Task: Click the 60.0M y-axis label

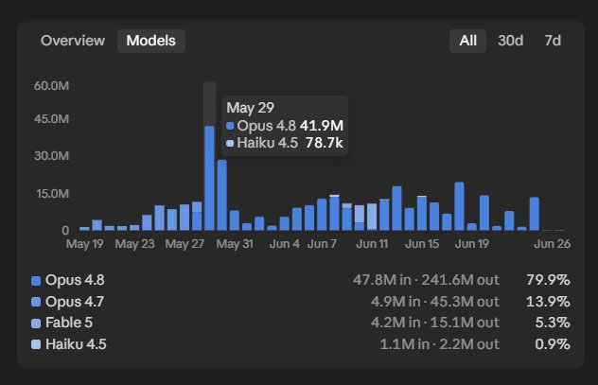Action: point(51,86)
